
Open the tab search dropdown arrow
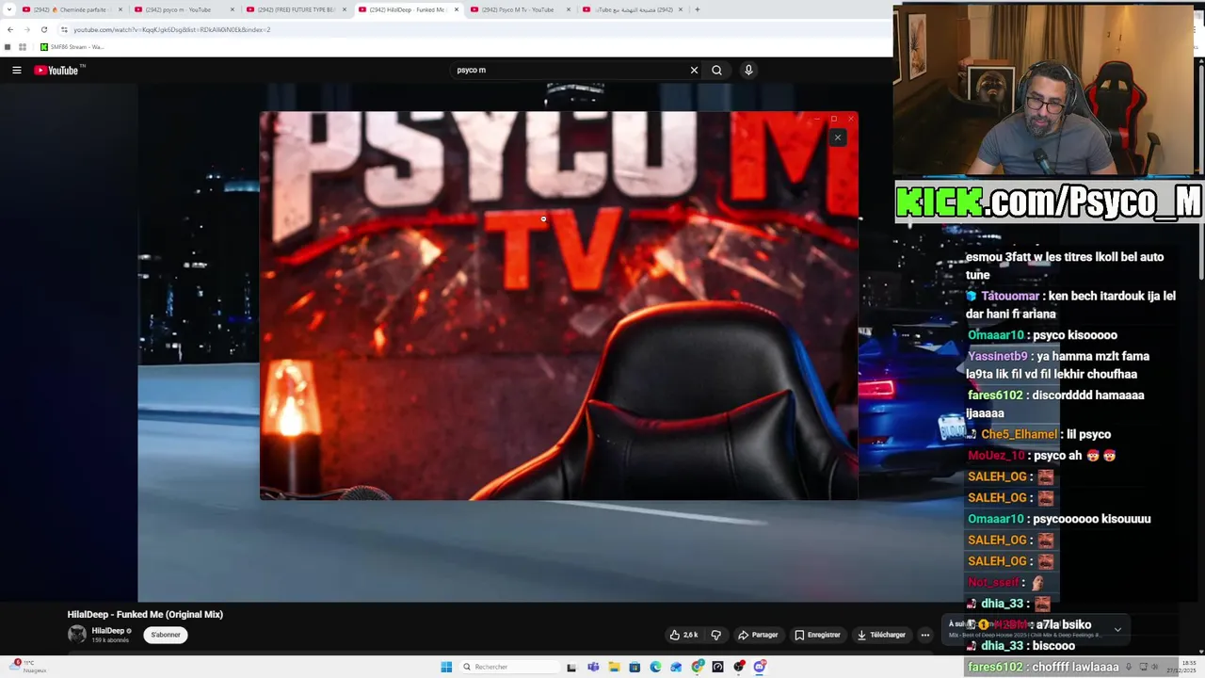pos(8,9)
